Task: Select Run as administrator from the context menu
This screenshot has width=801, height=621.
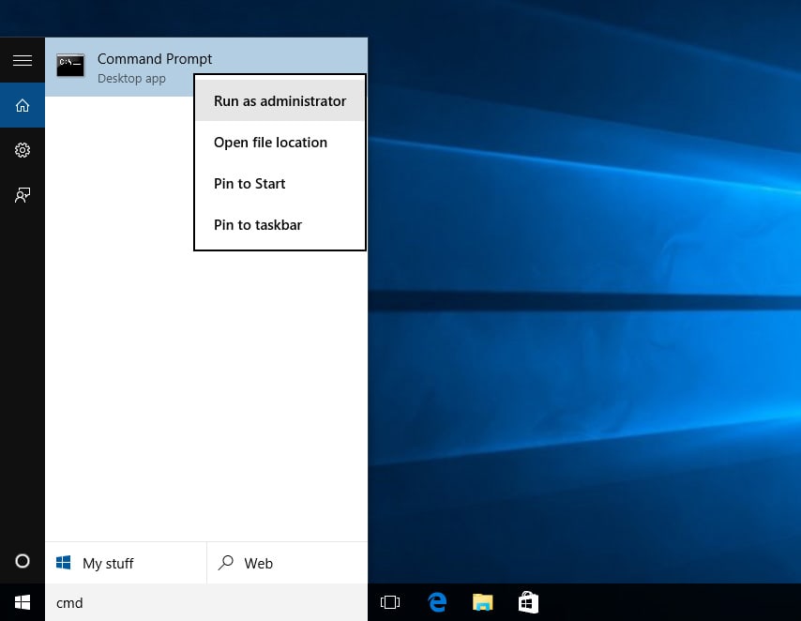Action: click(x=280, y=100)
